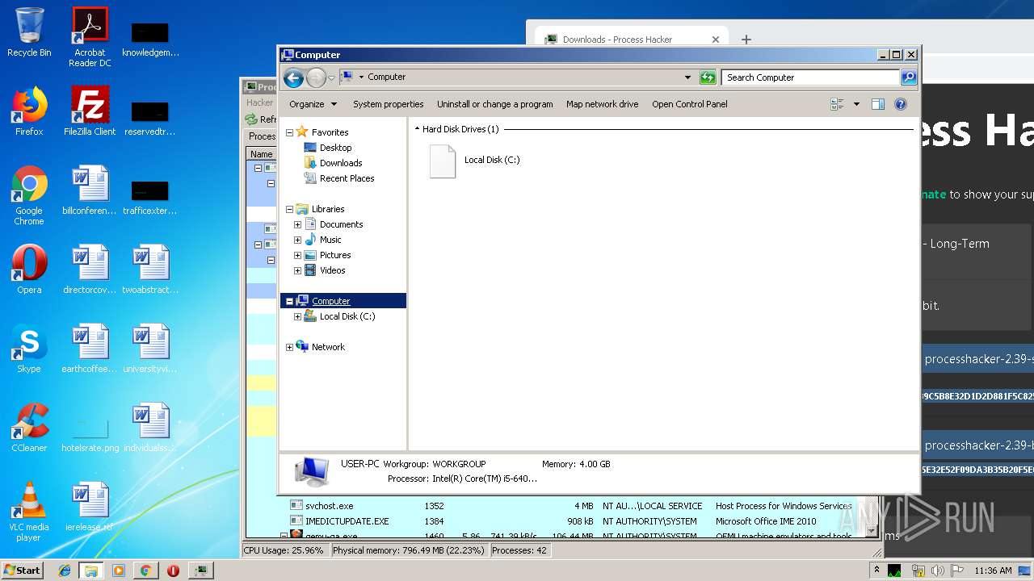Click Map network drive
The width and height of the screenshot is (1034, 581).
pyautogui.click(x=602, y=104)
